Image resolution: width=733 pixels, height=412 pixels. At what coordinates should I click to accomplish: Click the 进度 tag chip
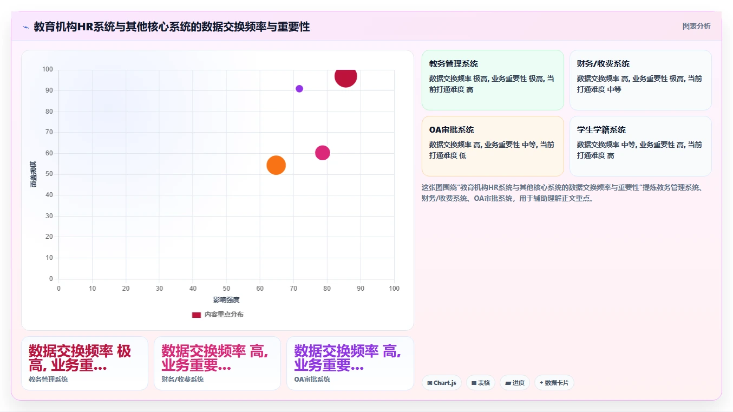pos(515,383)
